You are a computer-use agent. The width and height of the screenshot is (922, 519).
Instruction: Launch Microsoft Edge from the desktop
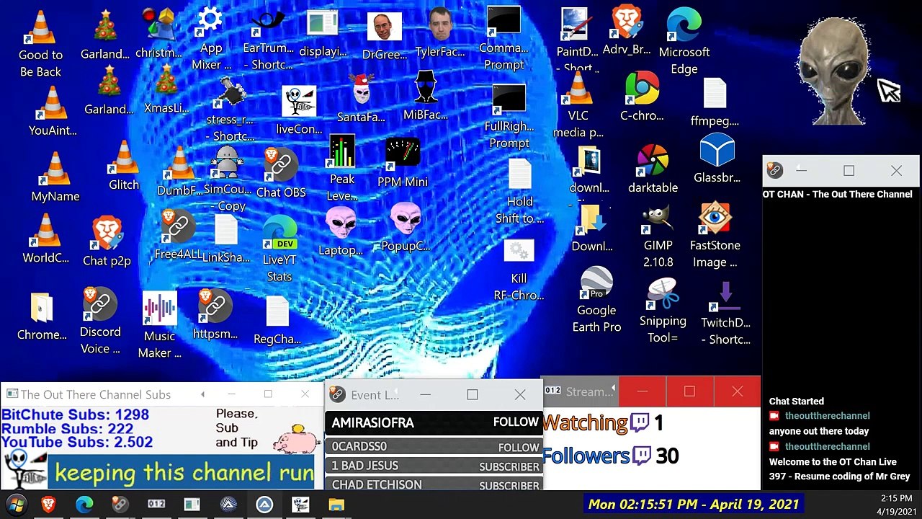[x=684, y=42]
